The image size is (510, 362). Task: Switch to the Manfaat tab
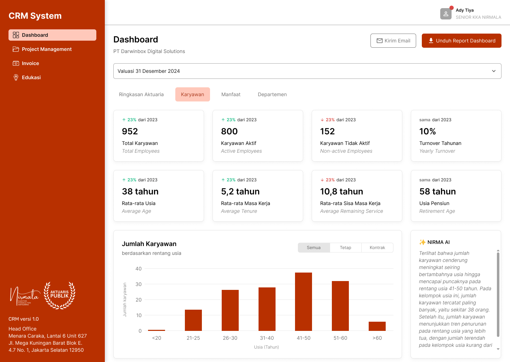(x=231, y=94)
